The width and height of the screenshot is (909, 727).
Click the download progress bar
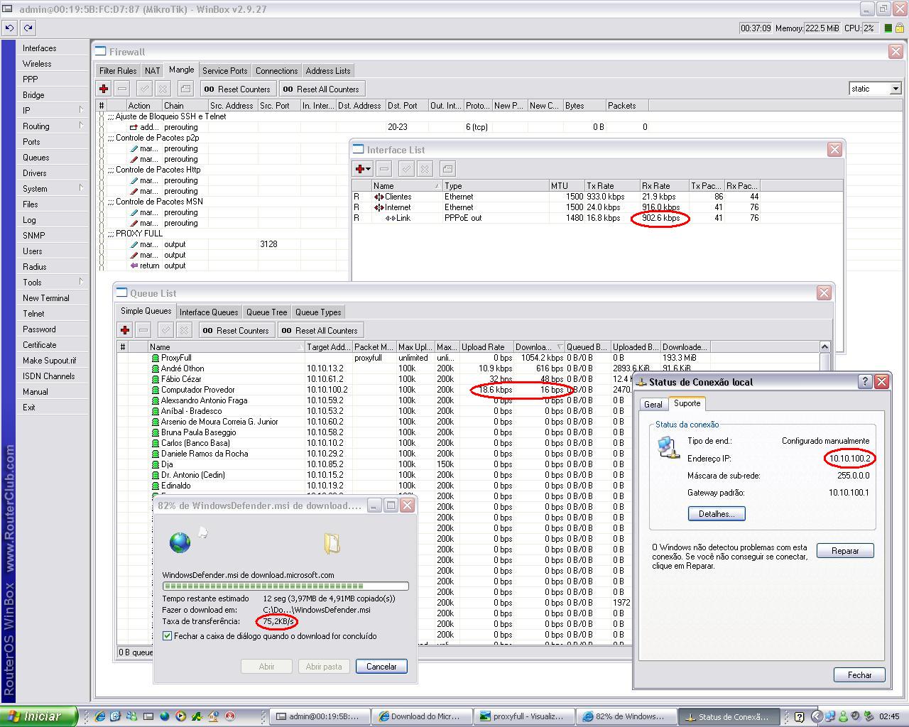[x=285, y=586]
